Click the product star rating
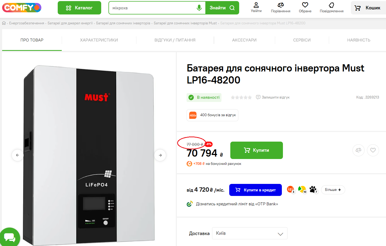The height and width of the screenshot is (246, 386). tap(241, 97)
